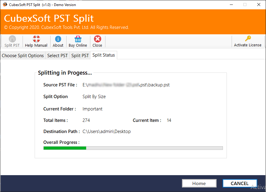Click the 'Overall Progress :' label
The width and height of the screenshot is (266, 192).
tap(61, 142)
